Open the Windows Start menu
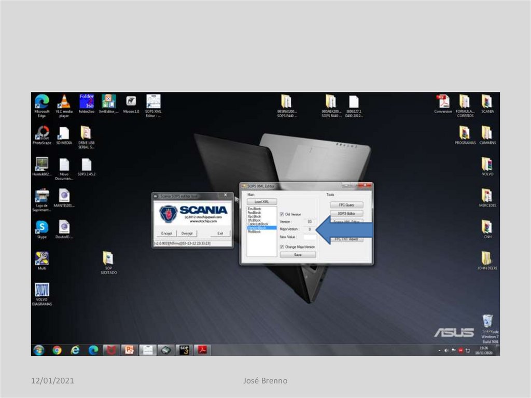531x398 pixels. 38,350
